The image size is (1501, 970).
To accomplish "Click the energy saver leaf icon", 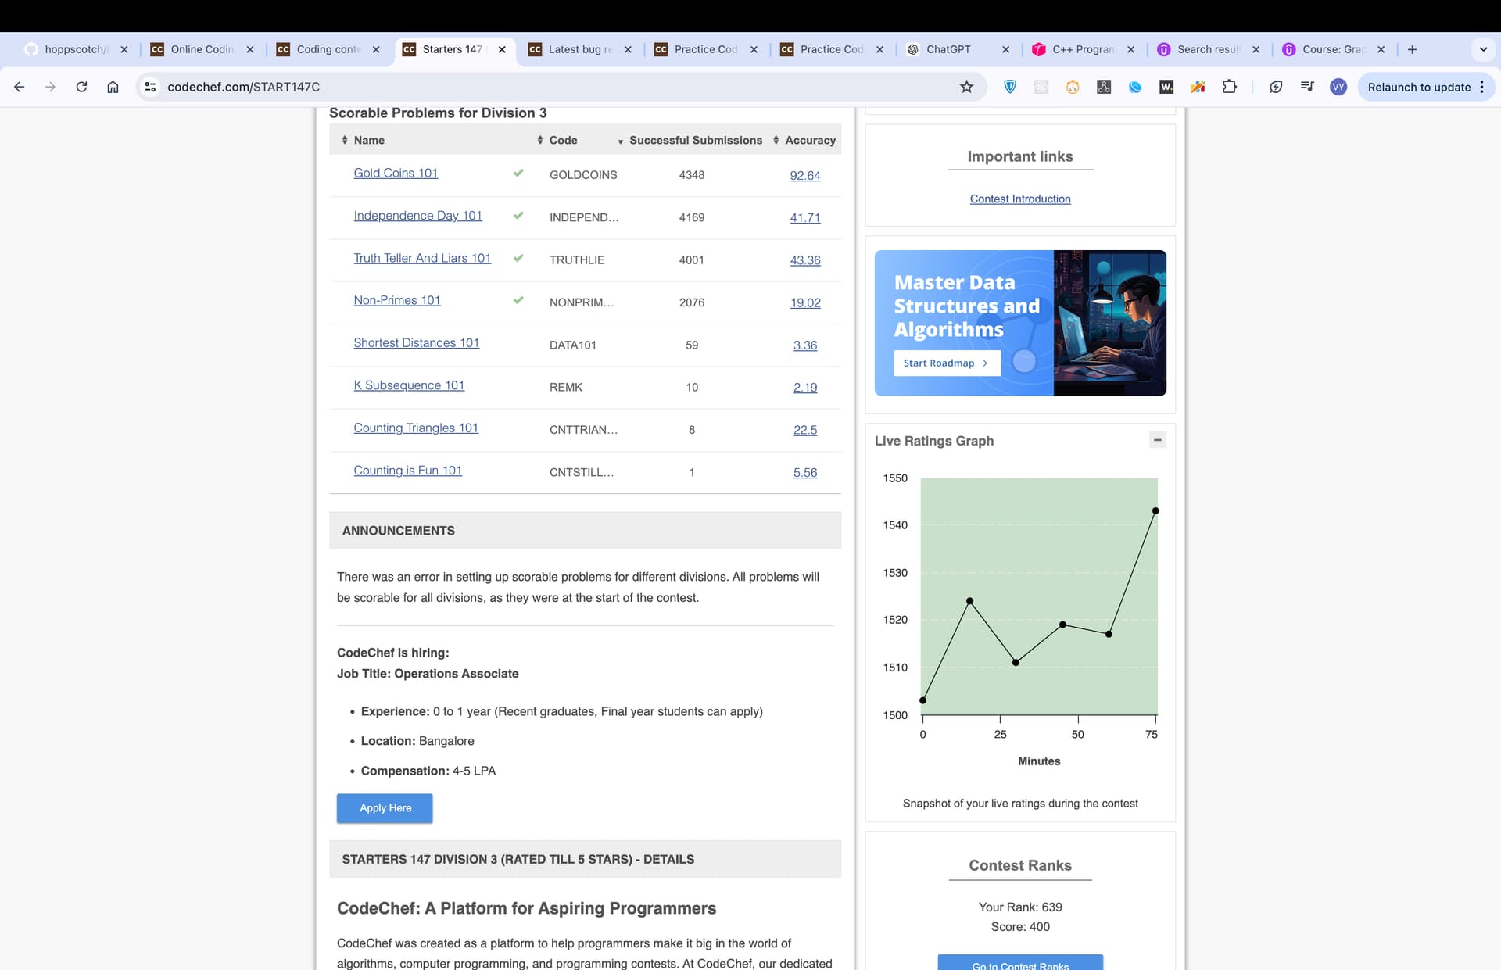I will 1276,87.
